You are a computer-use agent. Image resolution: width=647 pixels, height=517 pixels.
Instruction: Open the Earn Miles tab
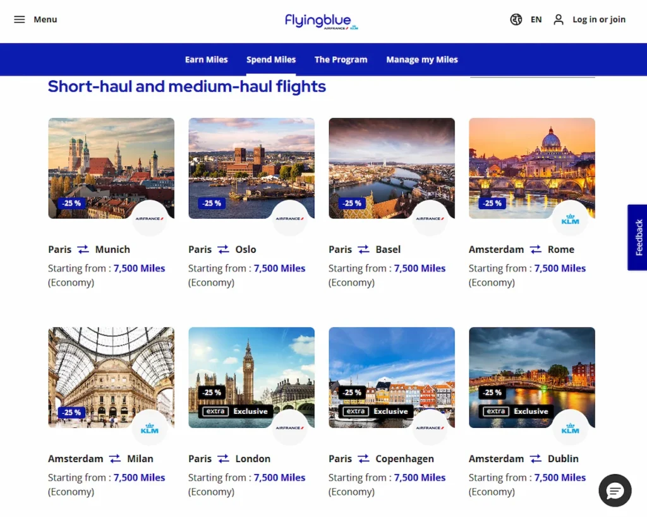207,59
